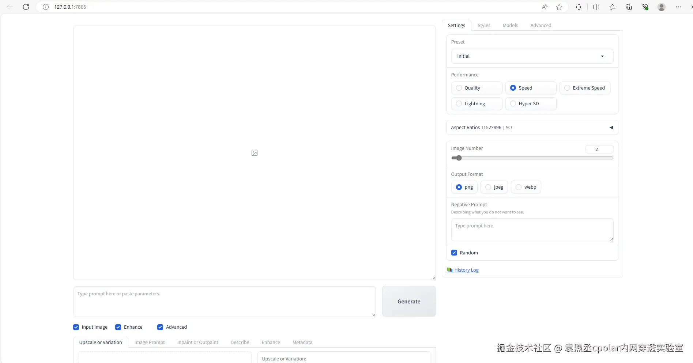Viewport: 693px width, 363px height.
Task: Open the History Log link
Action: 466,270
